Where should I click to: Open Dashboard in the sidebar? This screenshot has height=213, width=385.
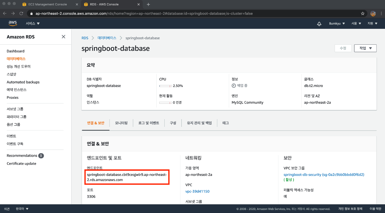coord(15,51)
